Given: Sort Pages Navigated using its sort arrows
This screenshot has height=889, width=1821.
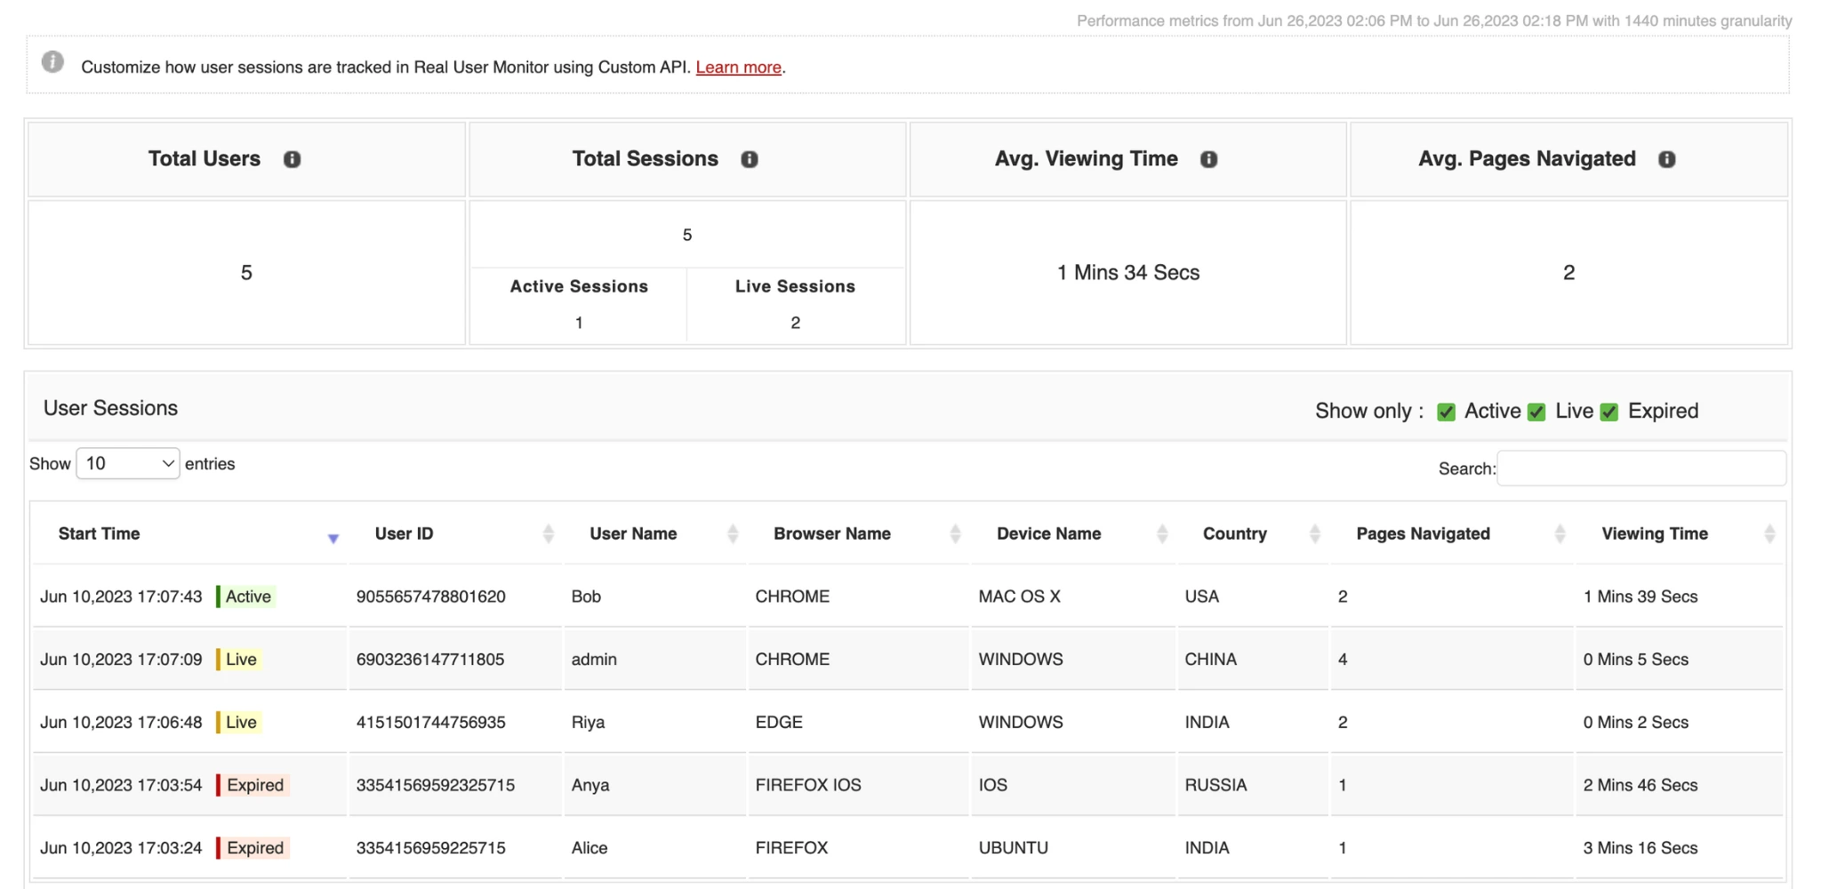Looking at the screenshot, I should (1560, 533).
